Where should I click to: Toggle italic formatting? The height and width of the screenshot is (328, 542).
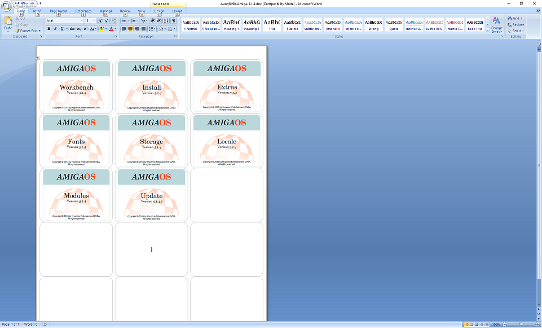55,29
